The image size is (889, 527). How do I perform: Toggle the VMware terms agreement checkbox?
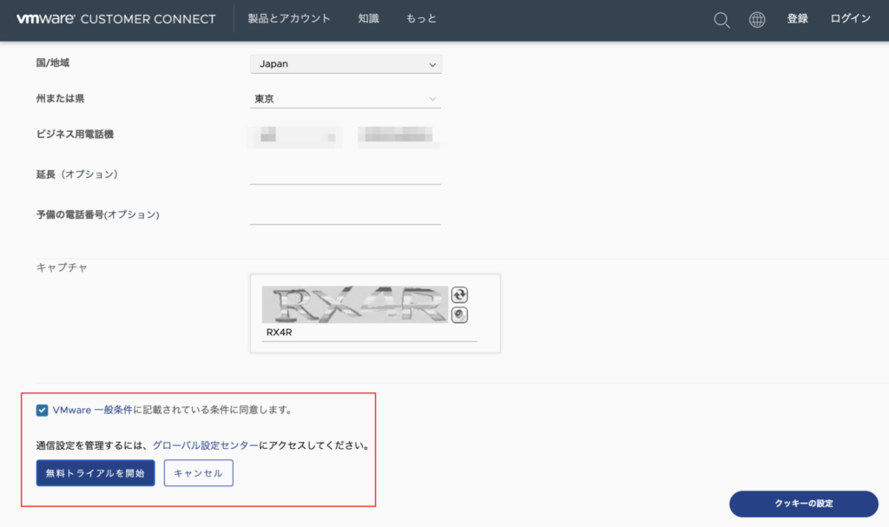click(x=42, y=410)
